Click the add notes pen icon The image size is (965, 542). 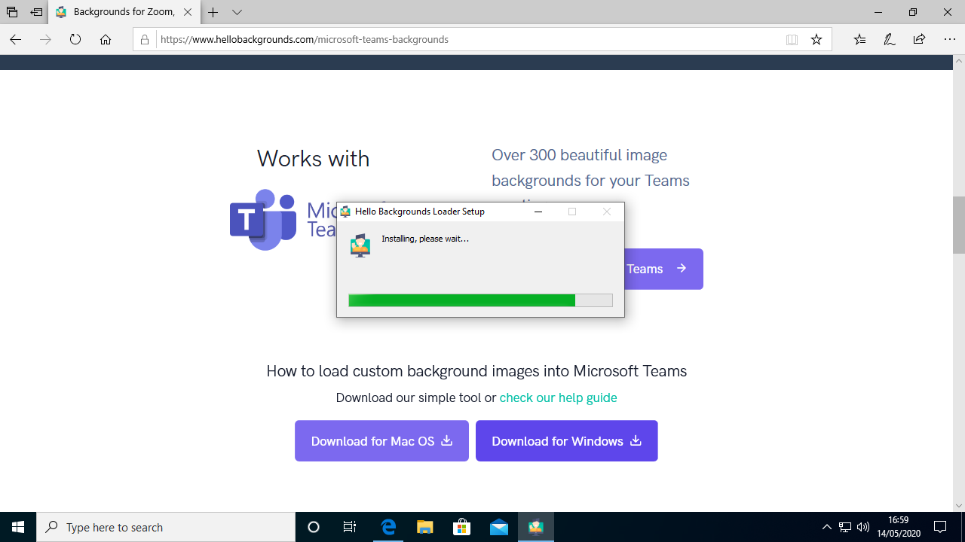(890, 39)
